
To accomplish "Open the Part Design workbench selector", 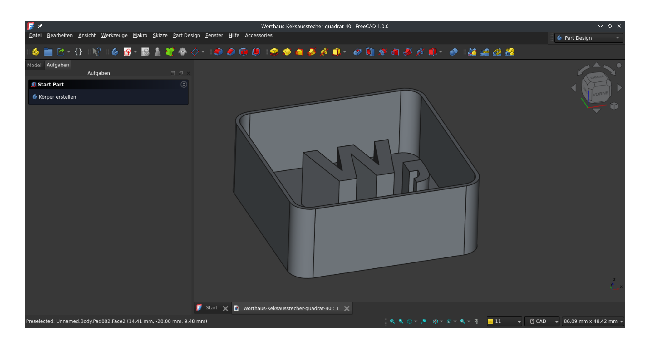I will coord(589,38).
